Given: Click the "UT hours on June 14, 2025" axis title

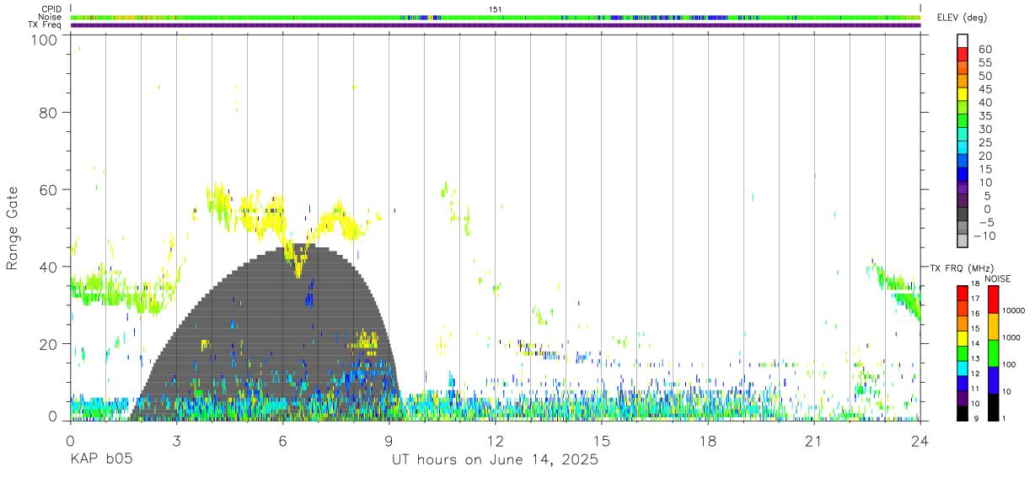Looking at the screenshot, I should click(x=495, y=460).
